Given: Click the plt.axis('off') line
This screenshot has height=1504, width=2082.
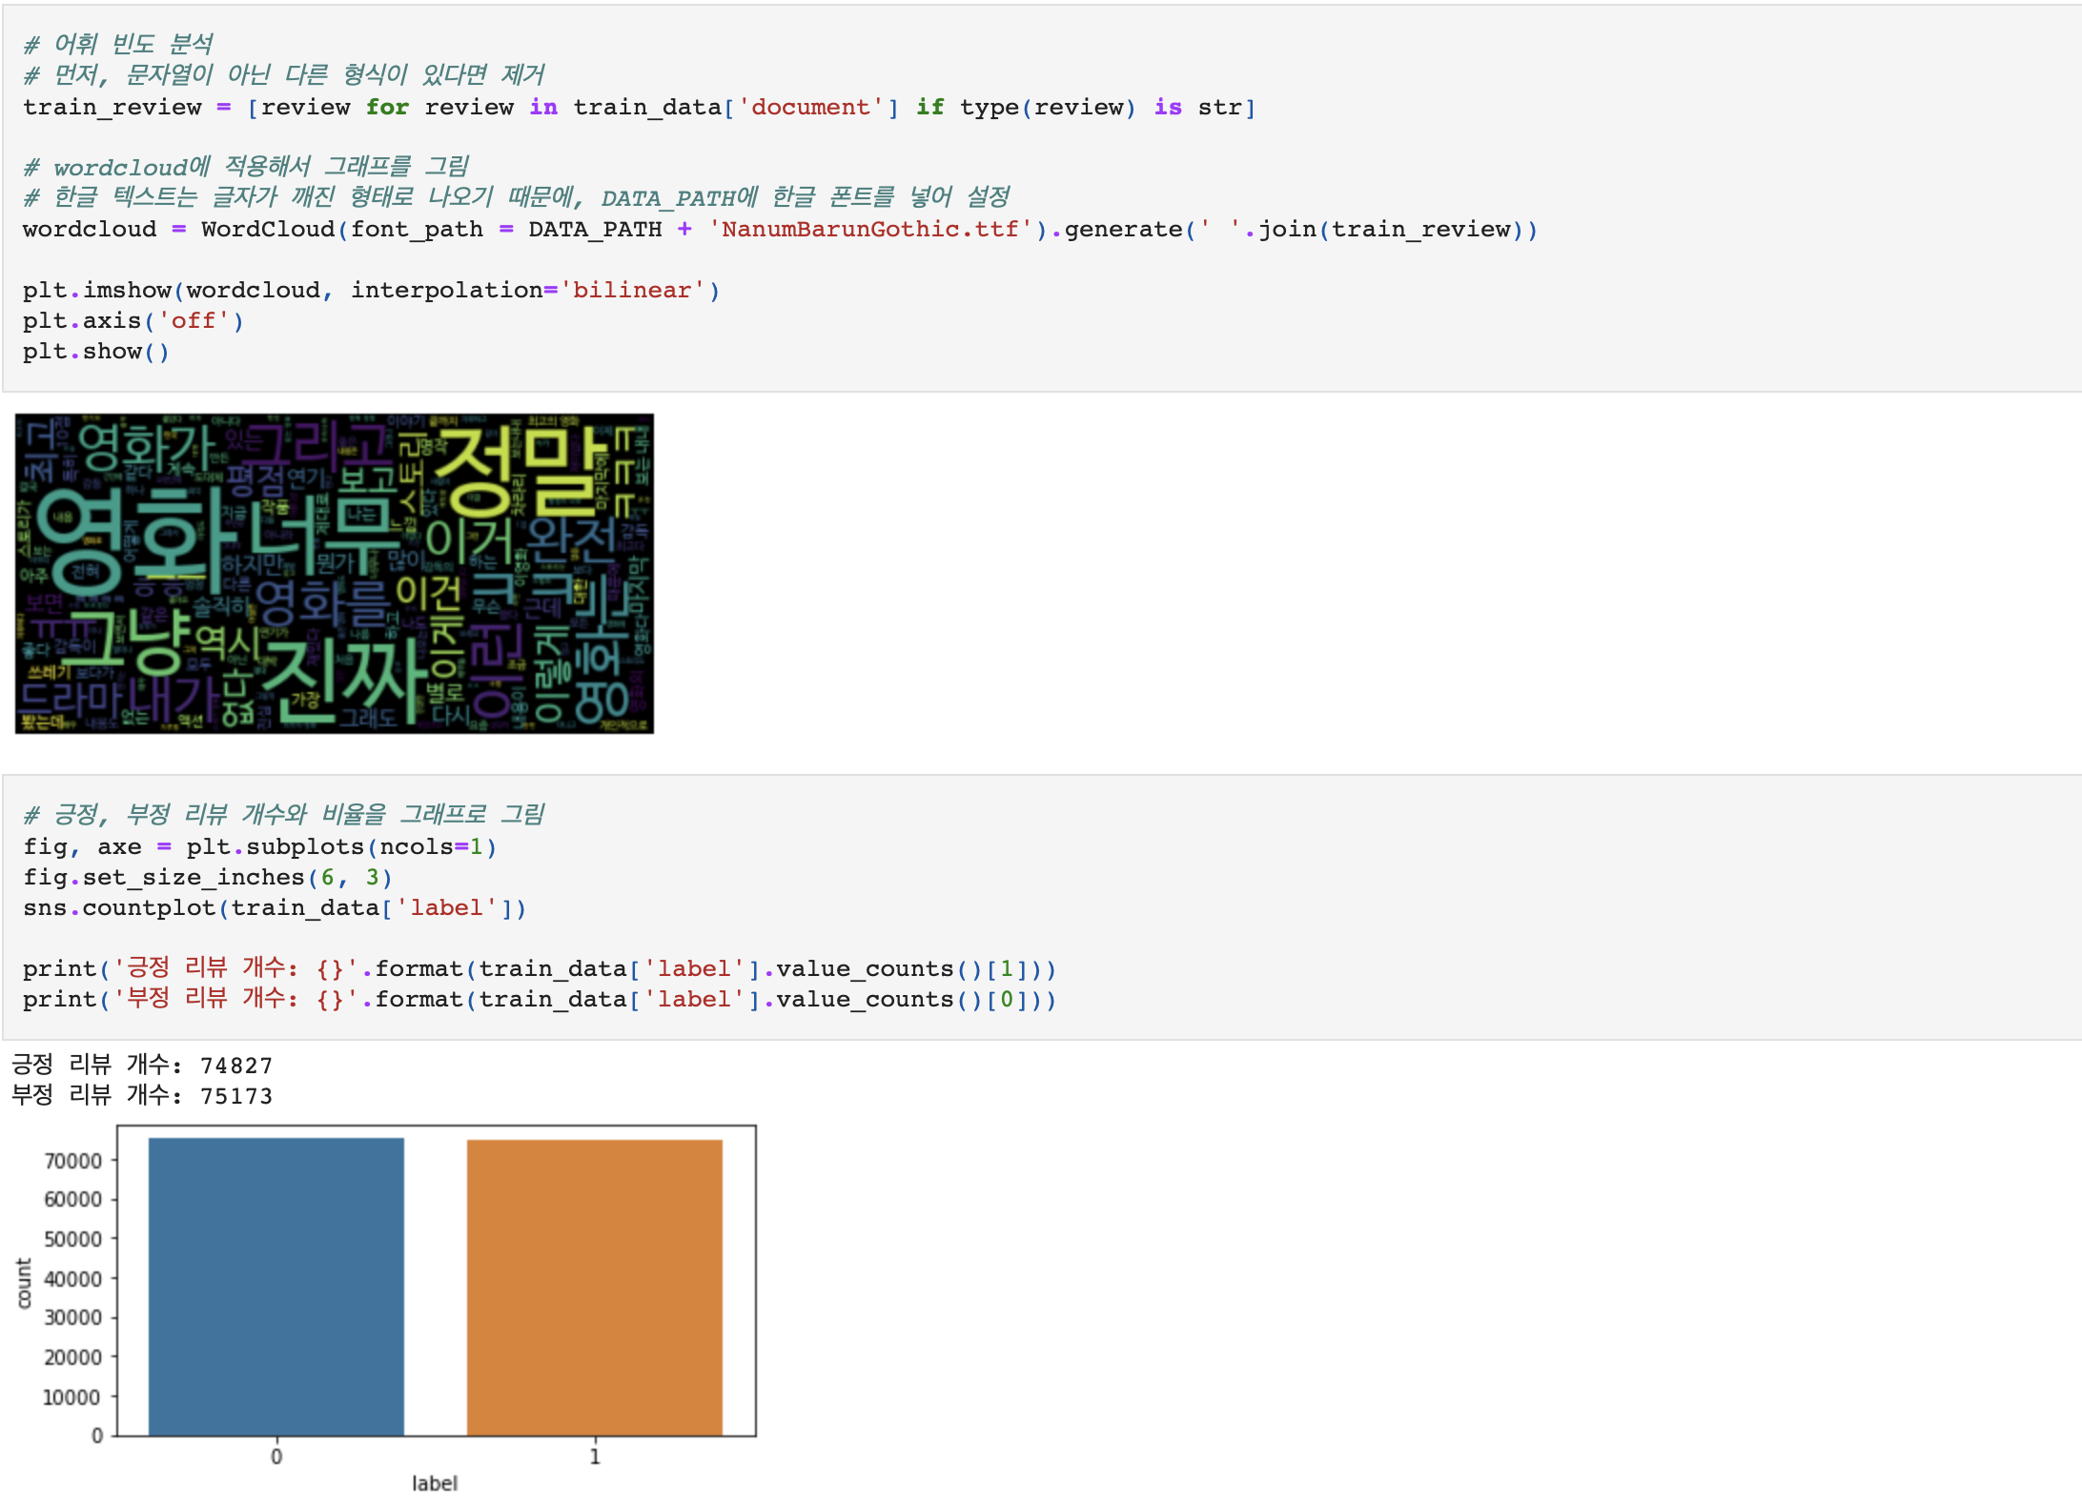Looking at the screenshot, I should pos(133,321).
